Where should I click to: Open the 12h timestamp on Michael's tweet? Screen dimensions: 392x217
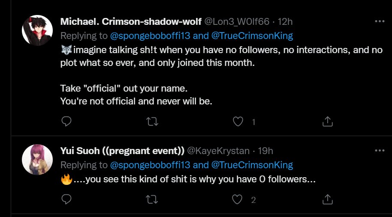(285, 22)
